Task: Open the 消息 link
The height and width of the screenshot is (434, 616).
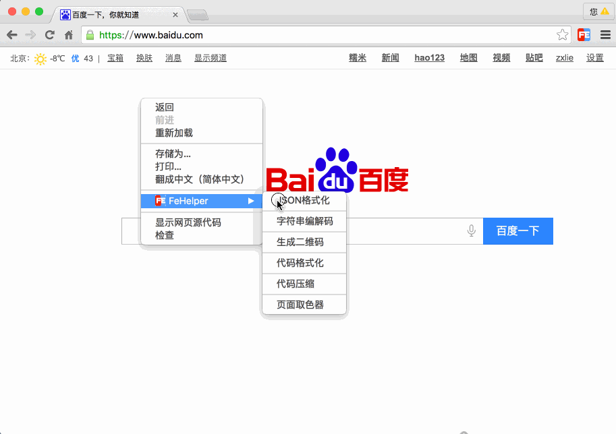Action: pyautogui.click(x=173, y=58)
